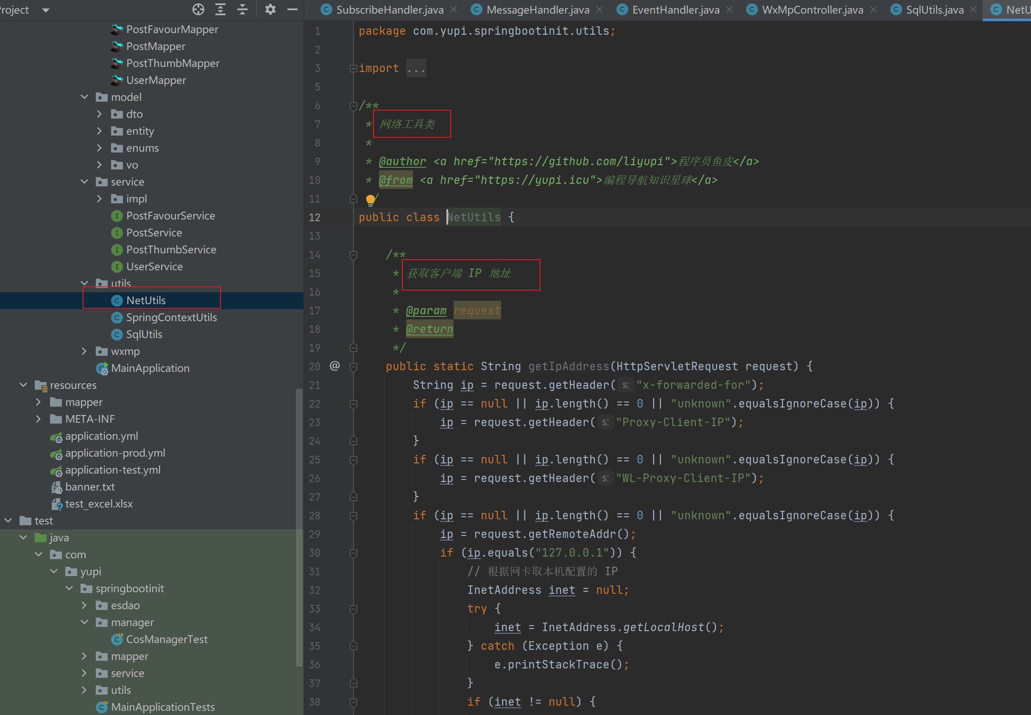Screen dimensions: 1031x715
Task: Open the project panel settings gear
Action: [270, 9]
